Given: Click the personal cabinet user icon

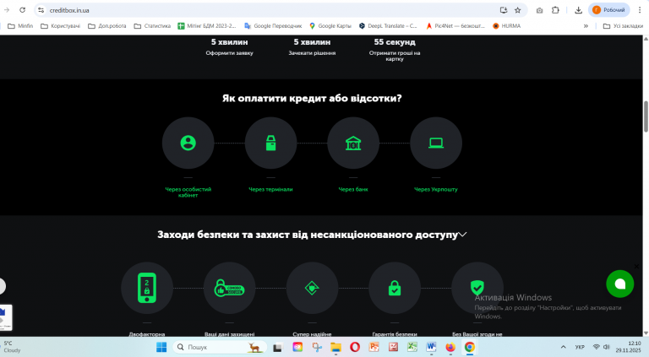Looking at the screenshot, I should [188, 143].
